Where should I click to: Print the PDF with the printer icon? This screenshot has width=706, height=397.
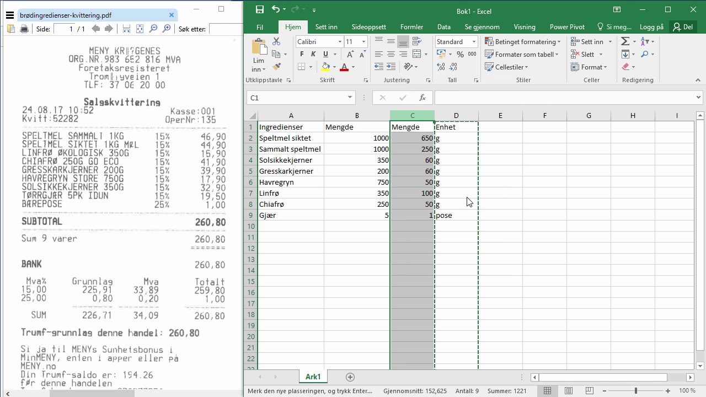[24, 29]
